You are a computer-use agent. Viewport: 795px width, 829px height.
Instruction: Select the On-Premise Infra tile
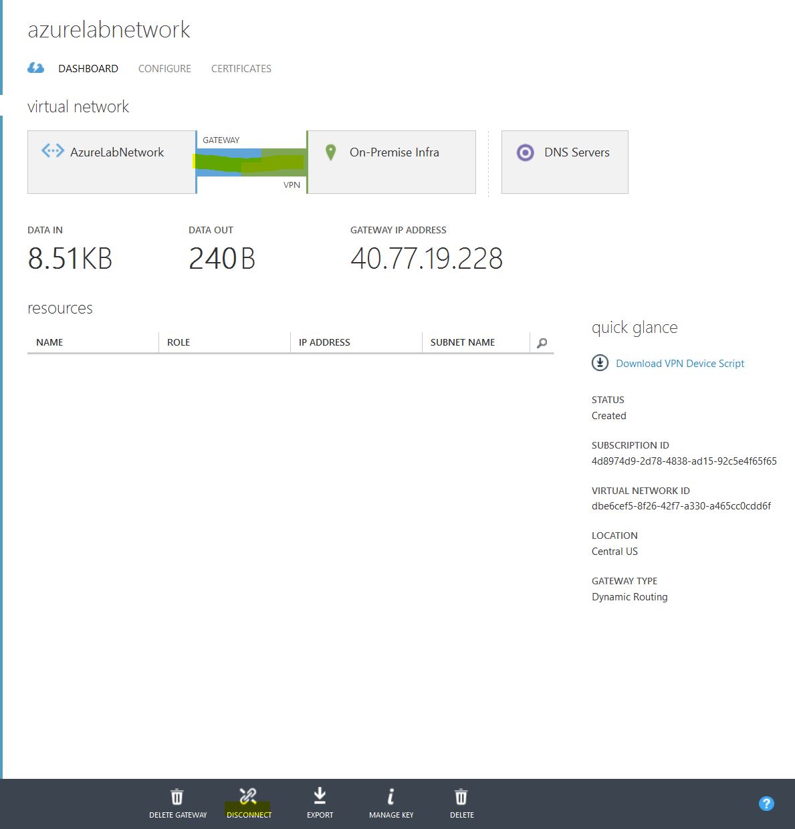pos(392,162)
